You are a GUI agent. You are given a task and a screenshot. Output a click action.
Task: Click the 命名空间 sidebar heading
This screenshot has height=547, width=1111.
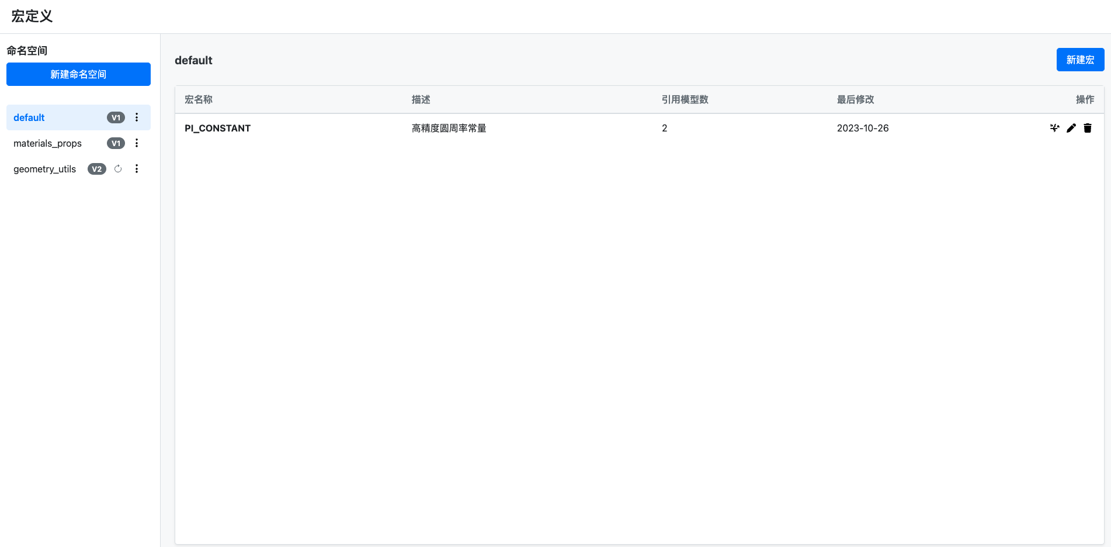[x=27, y=50]
